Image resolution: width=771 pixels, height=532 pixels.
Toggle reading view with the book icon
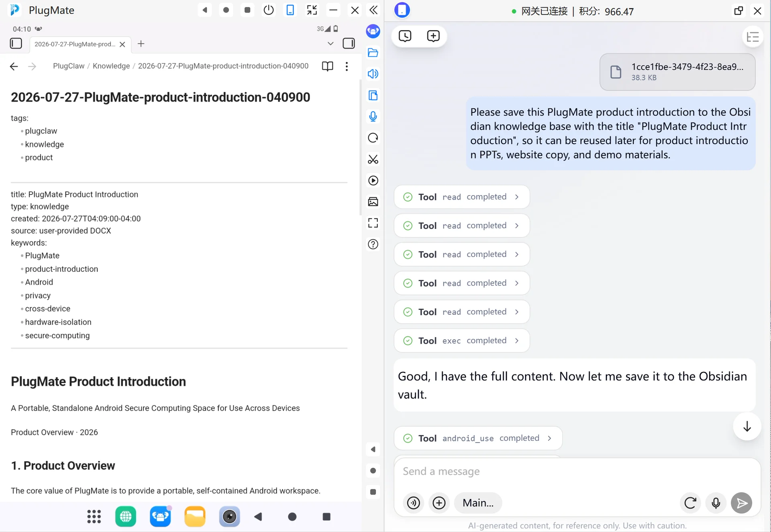pyautogui.click(x=327, y=66)
